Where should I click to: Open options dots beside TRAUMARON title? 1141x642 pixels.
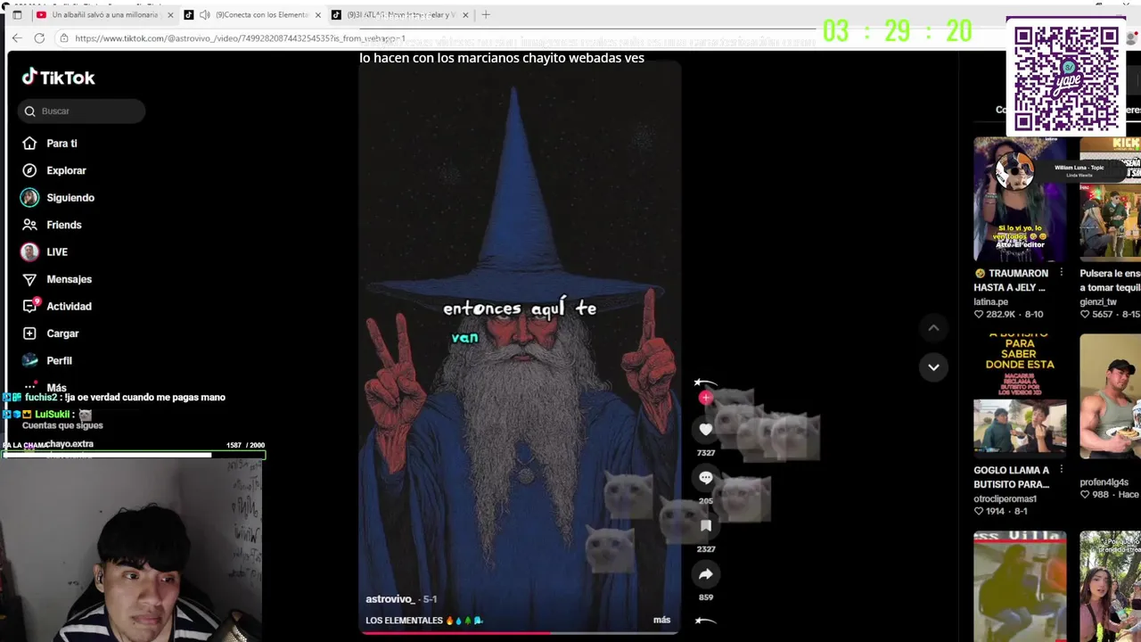(x=1061, y=273)
